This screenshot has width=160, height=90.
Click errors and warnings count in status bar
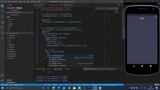tap(5, 85)
